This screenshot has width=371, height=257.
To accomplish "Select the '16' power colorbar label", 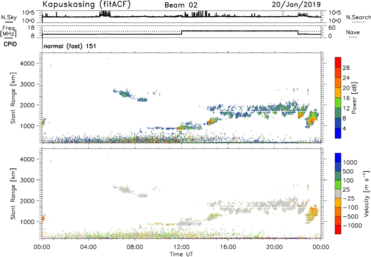I will coord(346,98).
